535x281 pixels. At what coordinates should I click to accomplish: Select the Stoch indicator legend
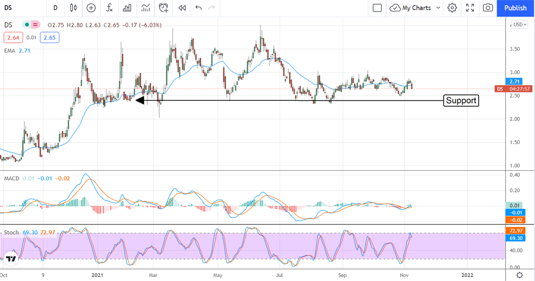(12, 233)
